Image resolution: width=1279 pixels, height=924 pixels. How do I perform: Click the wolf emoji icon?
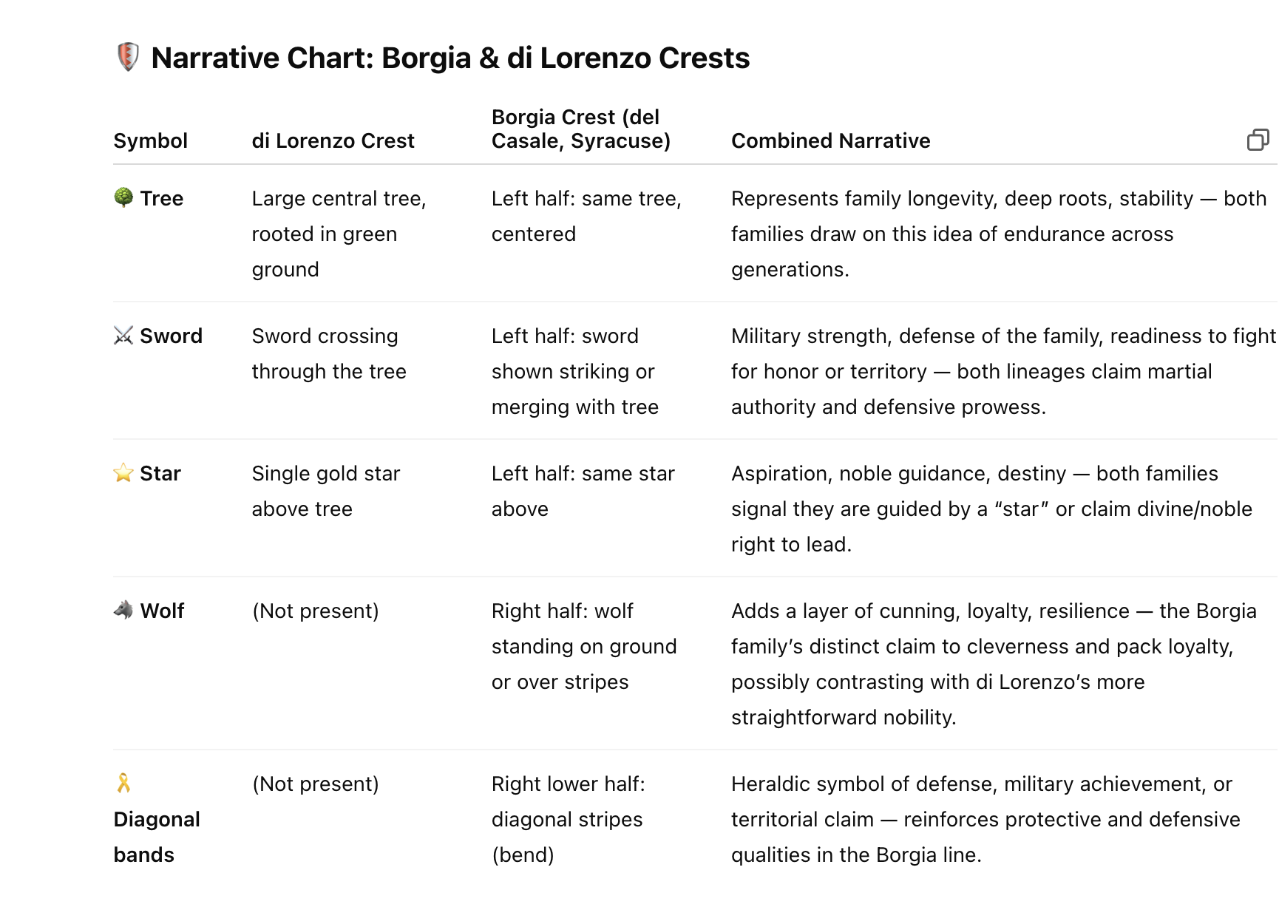[x=123, y=610]
